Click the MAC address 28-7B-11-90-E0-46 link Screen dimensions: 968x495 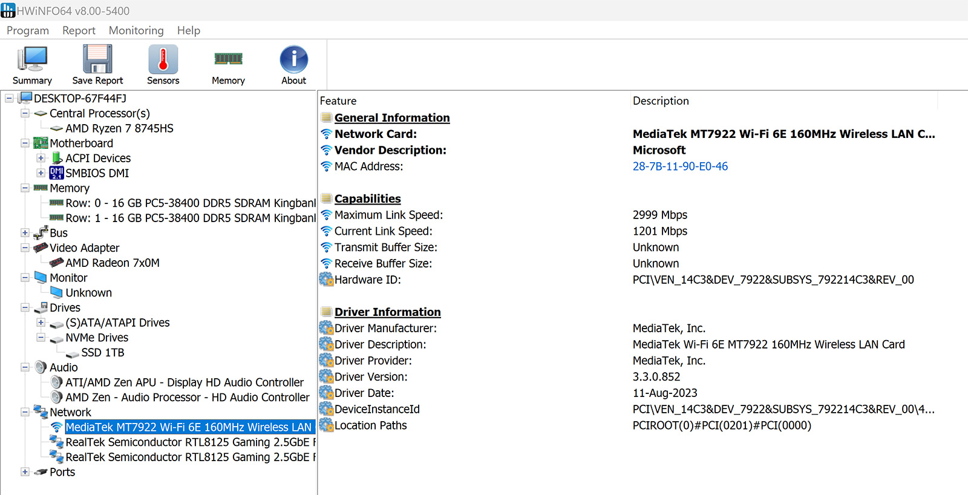680,166
